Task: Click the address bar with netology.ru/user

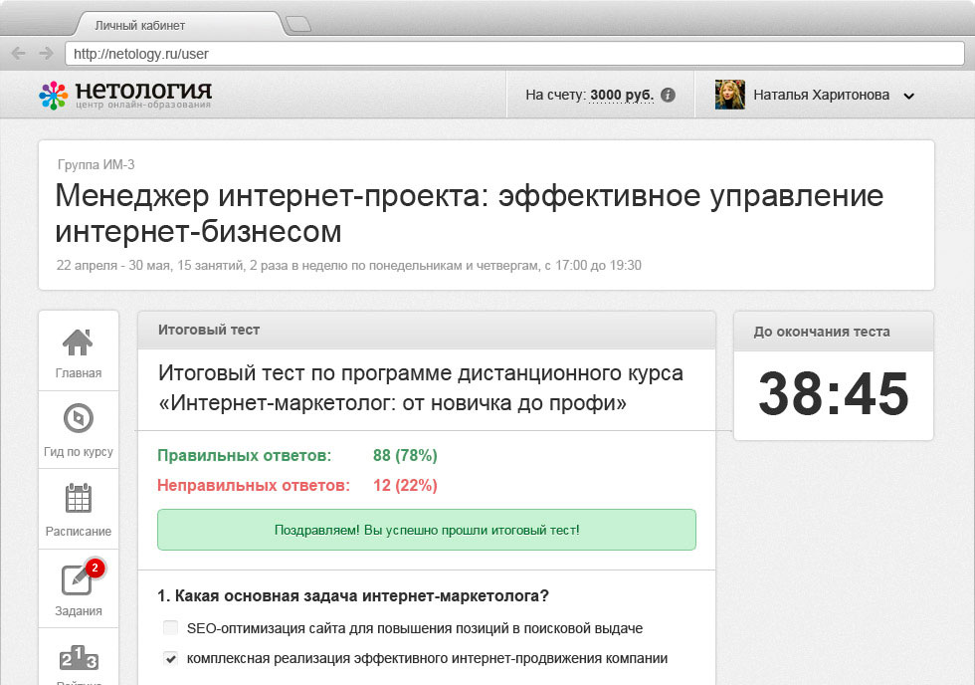Action: point(497,54)
